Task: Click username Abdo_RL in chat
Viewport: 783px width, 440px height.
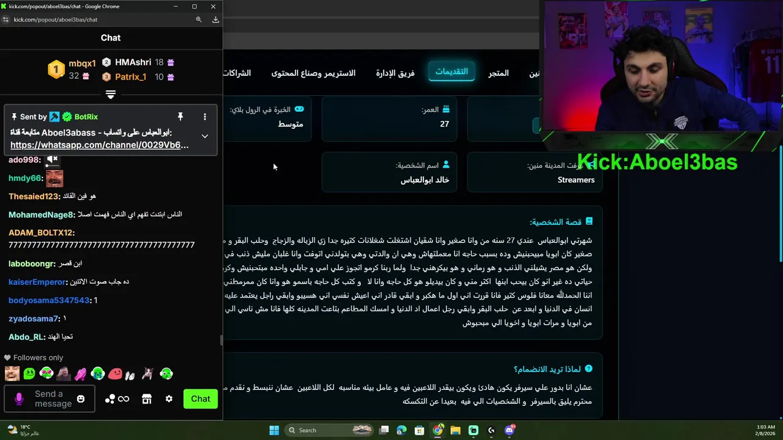Action: [x=26, y=337]
